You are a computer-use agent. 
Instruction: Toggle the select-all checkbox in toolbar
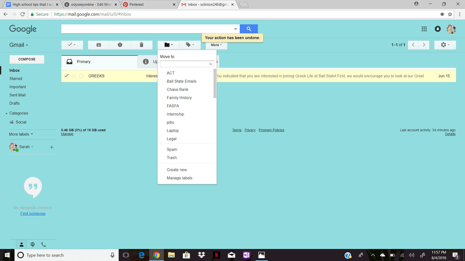[70, 45]
